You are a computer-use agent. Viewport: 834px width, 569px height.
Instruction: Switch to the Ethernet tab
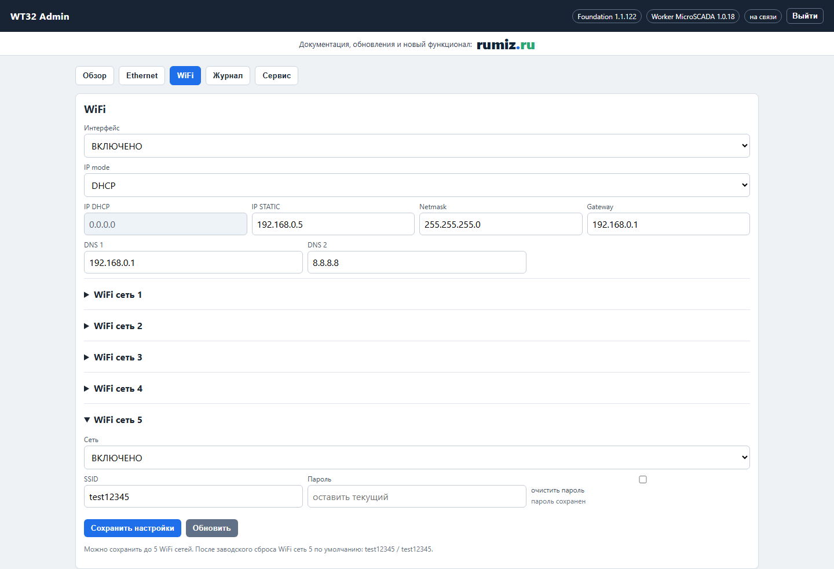tap(142, 75)
